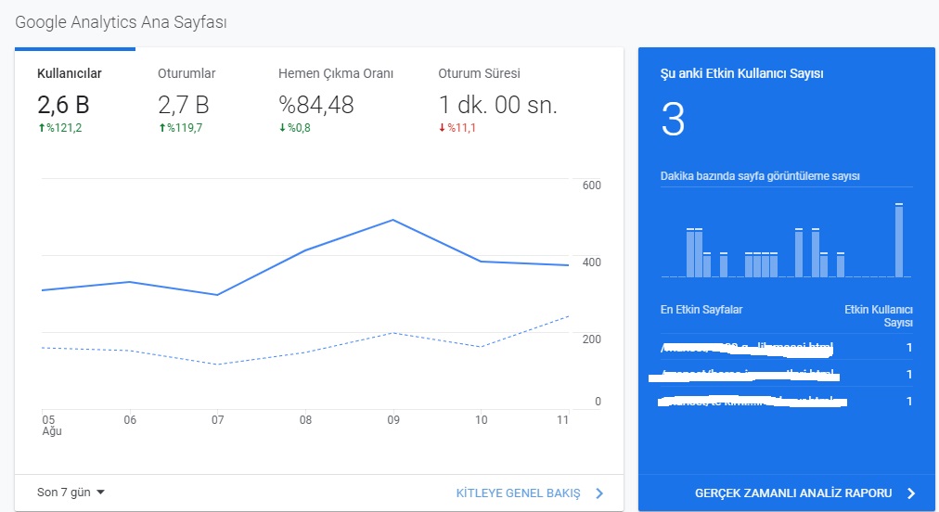Viewport: 939px width, 512px height.
Task: Open GERÇEK ZAMANLI ANALİZ RAPORU
Action: coord(793,493)
